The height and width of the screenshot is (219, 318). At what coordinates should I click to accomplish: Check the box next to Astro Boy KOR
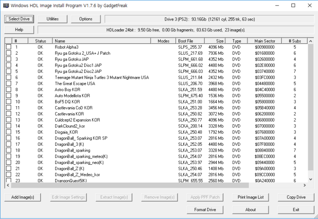pyautogui.click(x=8, y=90)
